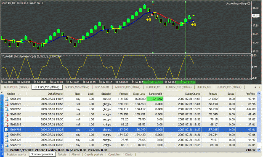Screen dimensions: 263x157
Task: Click the 49.01 profit value
Action: (x=252, y=130)
